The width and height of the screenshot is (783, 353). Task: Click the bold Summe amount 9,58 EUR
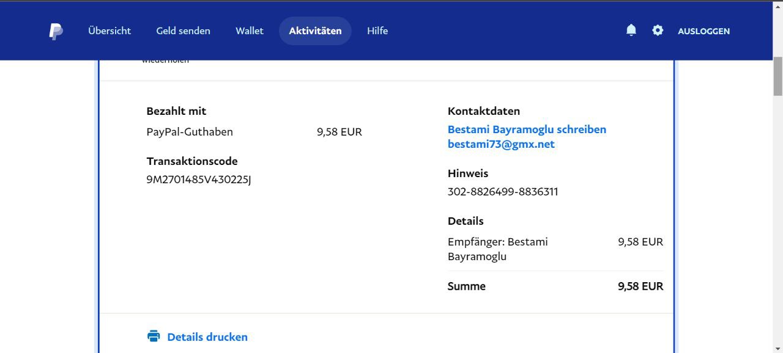(640, 286)
